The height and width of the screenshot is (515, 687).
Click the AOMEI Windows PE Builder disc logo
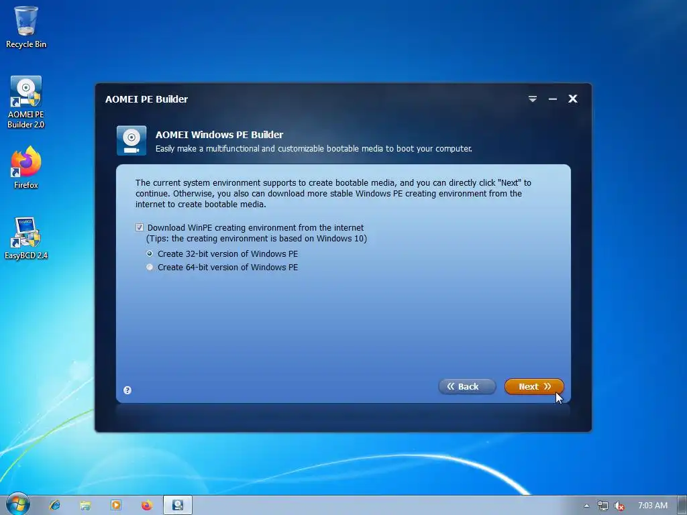point(131,141)
